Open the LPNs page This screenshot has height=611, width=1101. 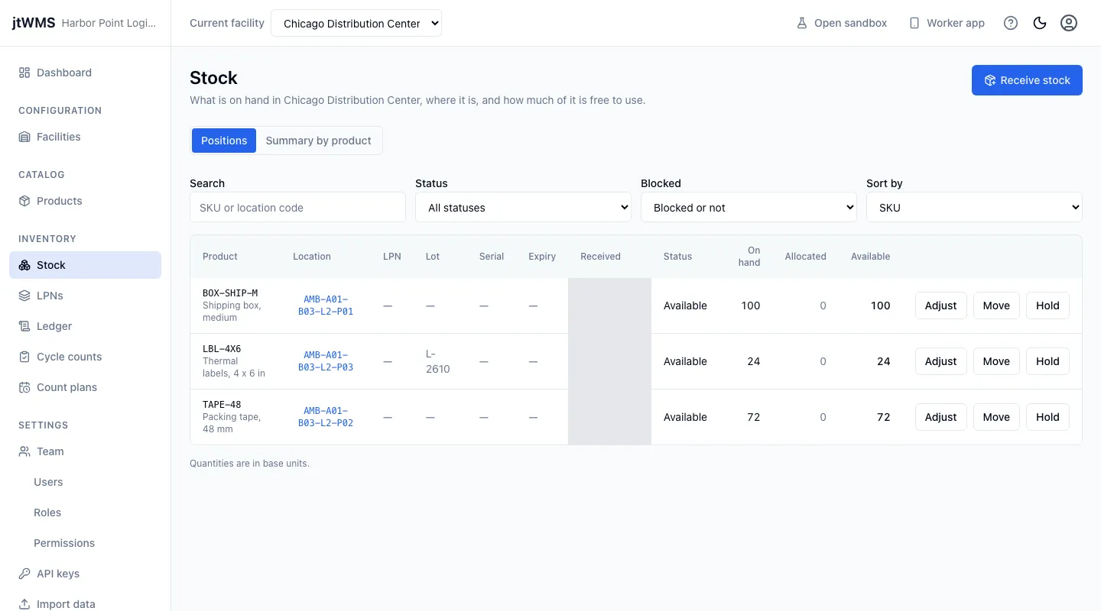[x=85, y=296]
